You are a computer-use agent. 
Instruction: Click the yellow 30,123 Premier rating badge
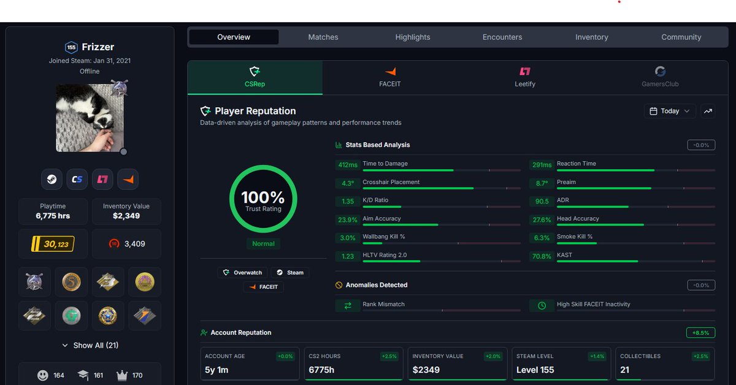pyautogui.click(x=53, y=244)
